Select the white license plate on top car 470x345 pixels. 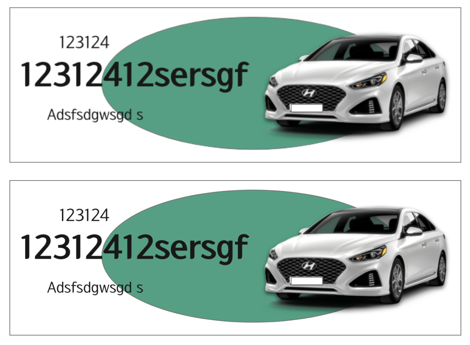click(x=306, y=108)
